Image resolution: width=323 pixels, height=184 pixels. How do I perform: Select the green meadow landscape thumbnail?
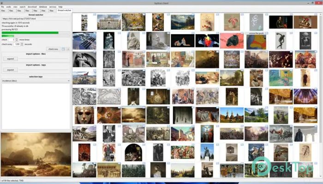(x=256, y=115)
